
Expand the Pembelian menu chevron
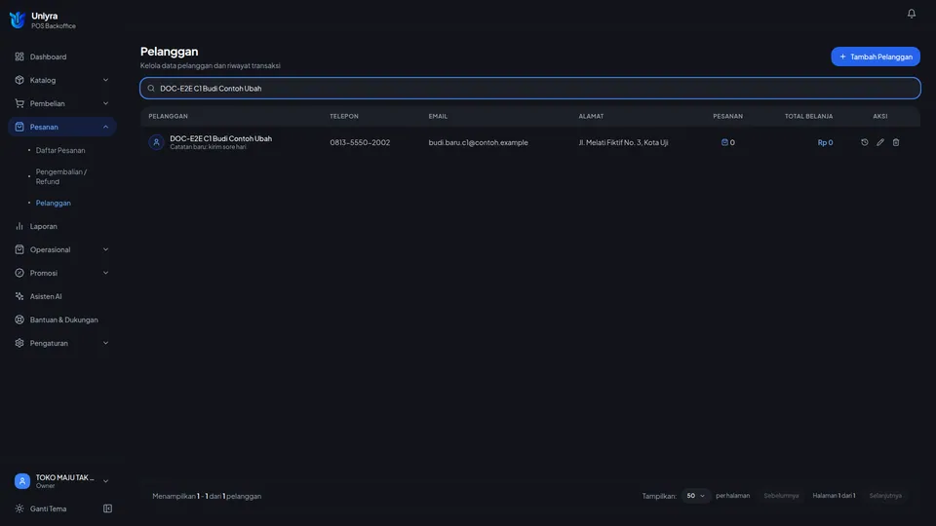[105, 103]
